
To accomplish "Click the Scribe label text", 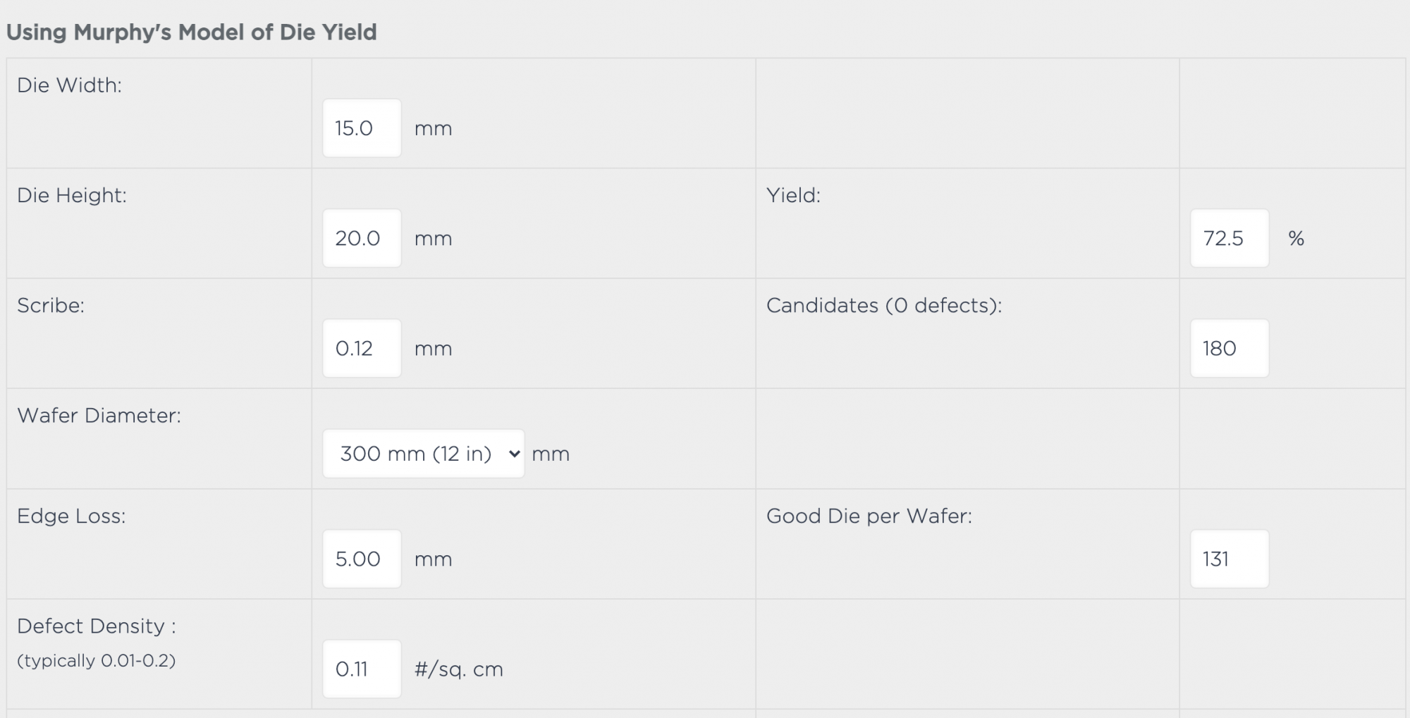I will click(51, 305).
